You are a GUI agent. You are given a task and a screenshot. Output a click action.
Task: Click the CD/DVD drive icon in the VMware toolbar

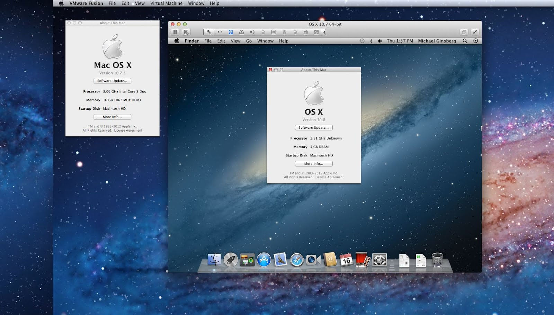pyautogui.click(x=241, y=32)
